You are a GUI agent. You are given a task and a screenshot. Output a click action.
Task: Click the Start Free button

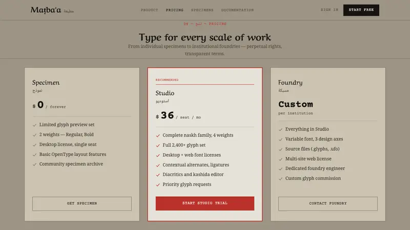coord(361,10)
